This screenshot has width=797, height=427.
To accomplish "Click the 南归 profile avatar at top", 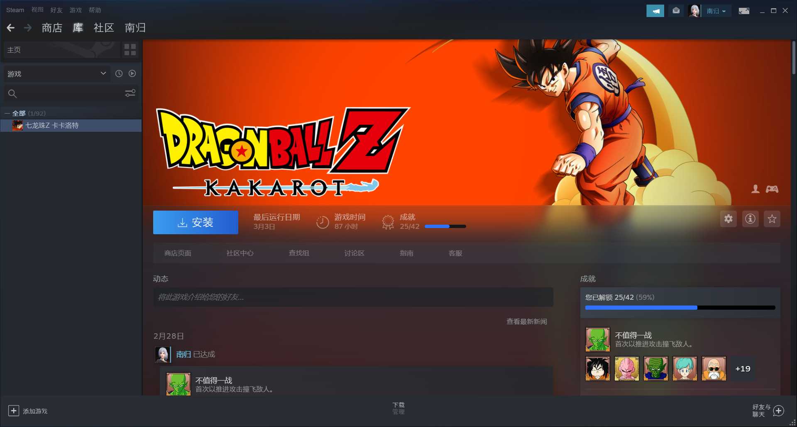I will click(x=694, y=11).
